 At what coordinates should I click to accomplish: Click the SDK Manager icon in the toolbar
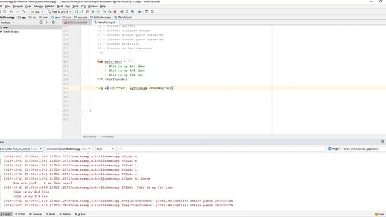[x=133, y=11]
